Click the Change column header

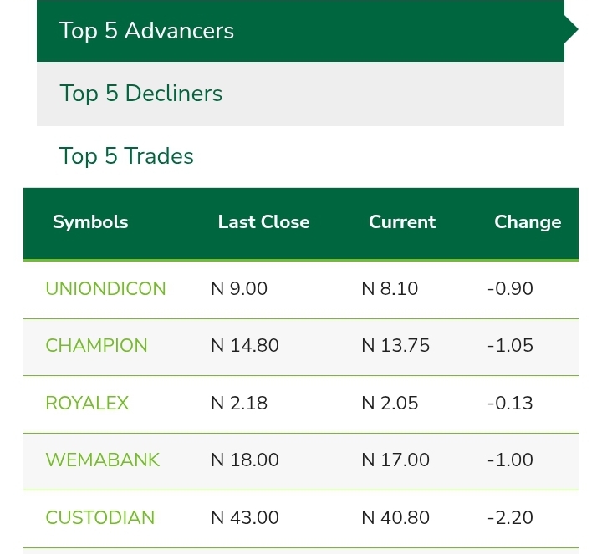(528, 222)
